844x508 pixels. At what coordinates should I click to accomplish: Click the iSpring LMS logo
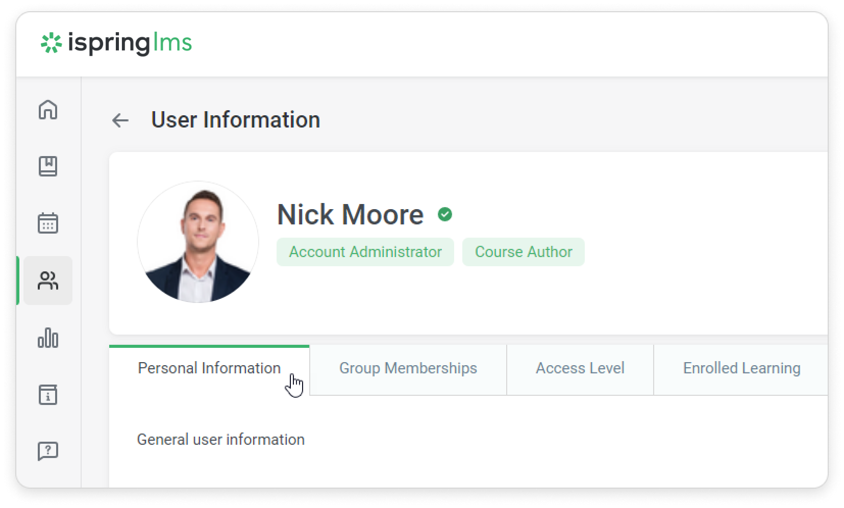[x=116, y=43]
